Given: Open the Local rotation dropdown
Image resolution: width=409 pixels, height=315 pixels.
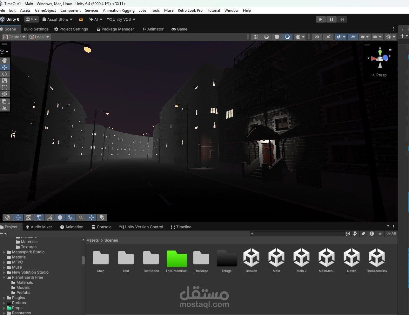Looking at the screenshot, I should [x=39, y=37].
